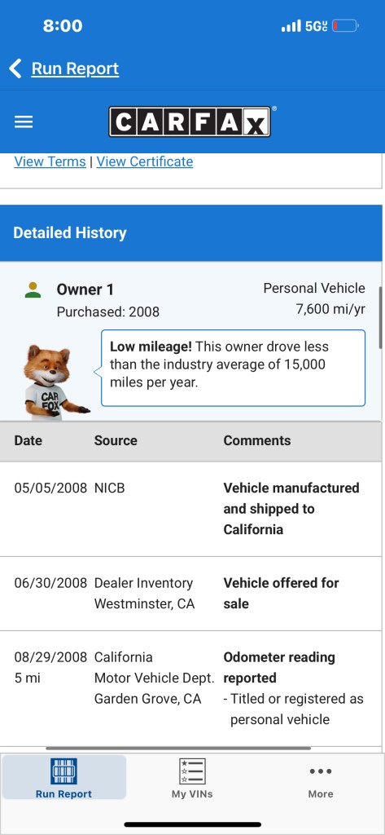Tap the Car Fox mascot image
385x835 pixels.
[55, 382]
